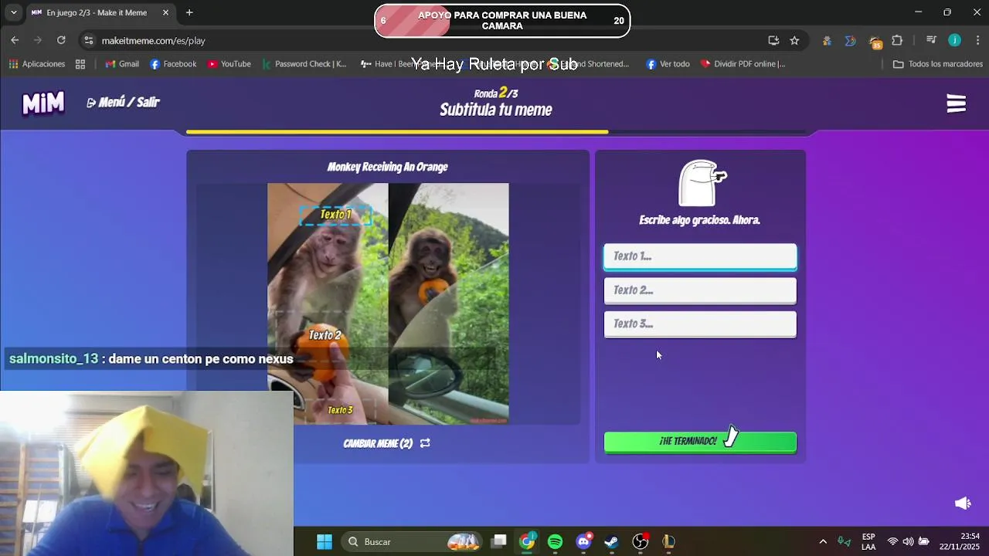Open the Windows Start menu
The width and height of the screenshot is (989, 556).
pyautogui.click(x=325, y=541)
